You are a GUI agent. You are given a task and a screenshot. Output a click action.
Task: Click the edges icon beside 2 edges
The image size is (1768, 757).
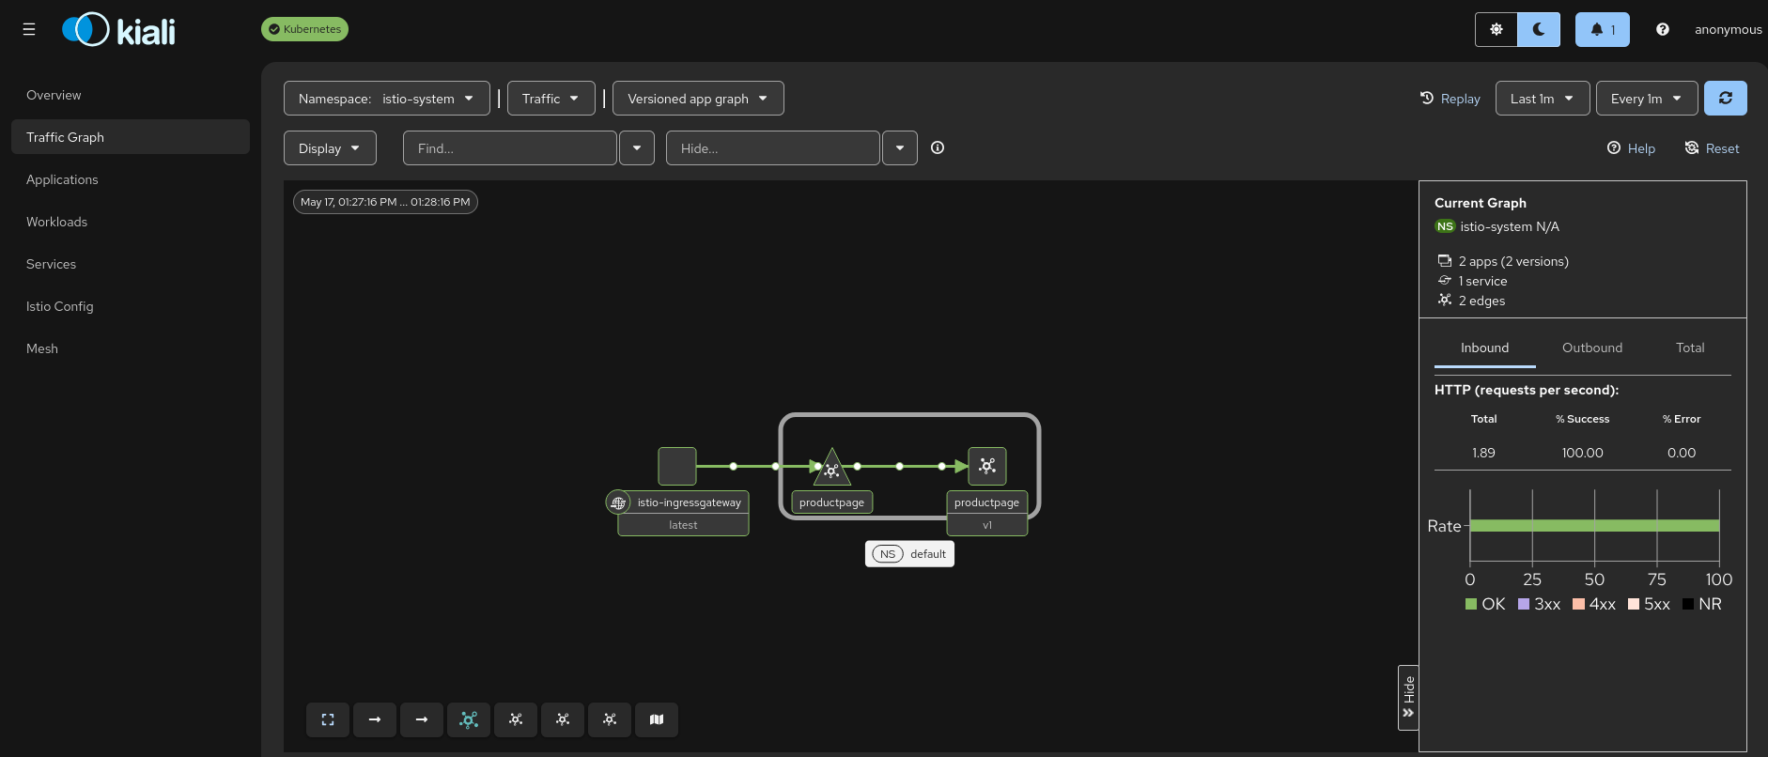[x=1445, y=301]
